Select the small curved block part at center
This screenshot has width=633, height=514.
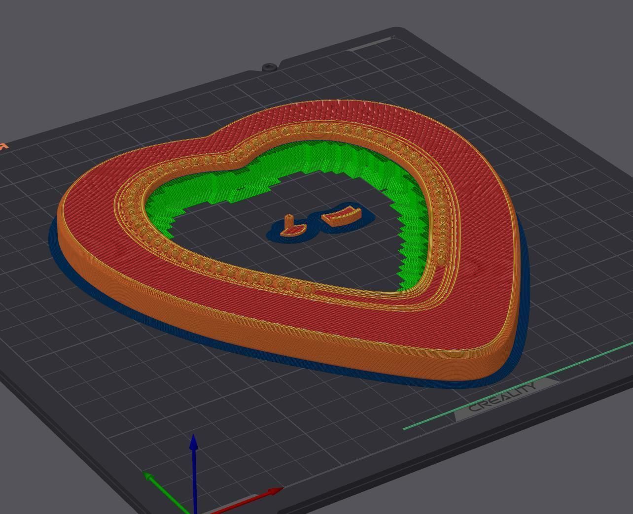(341, 217)
